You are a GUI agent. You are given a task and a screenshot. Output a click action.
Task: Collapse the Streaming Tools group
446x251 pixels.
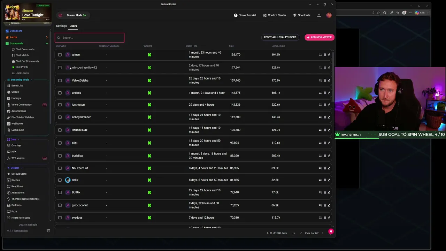[31, 80]
